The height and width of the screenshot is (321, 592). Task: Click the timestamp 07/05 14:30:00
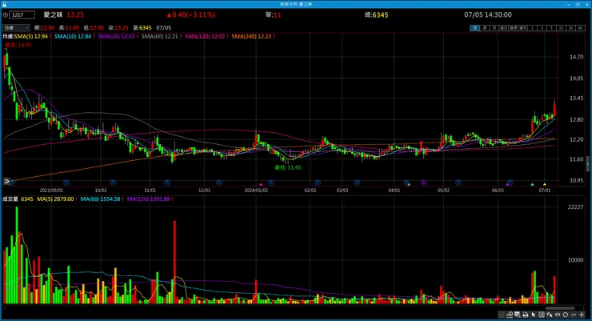point(488,14)
